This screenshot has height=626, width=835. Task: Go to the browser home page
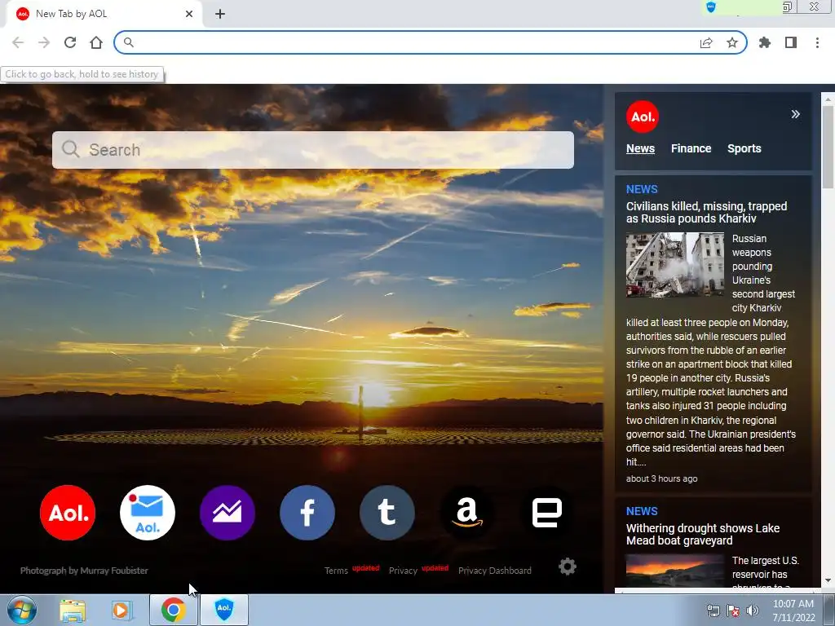click(x=96, y=42)
